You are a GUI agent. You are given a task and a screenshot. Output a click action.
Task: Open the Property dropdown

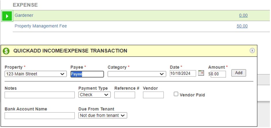tap(35, 74)
